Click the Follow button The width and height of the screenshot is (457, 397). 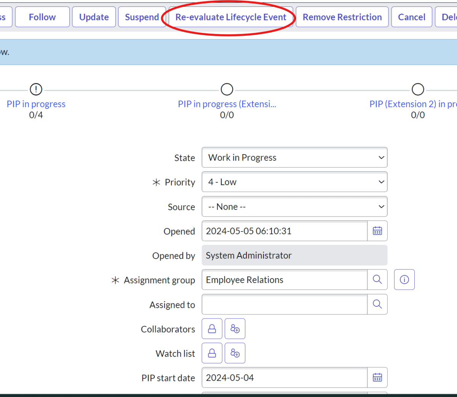[x=42, y=17]
